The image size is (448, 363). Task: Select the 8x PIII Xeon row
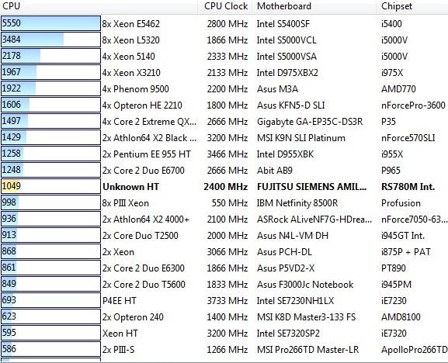click(224, 202)
